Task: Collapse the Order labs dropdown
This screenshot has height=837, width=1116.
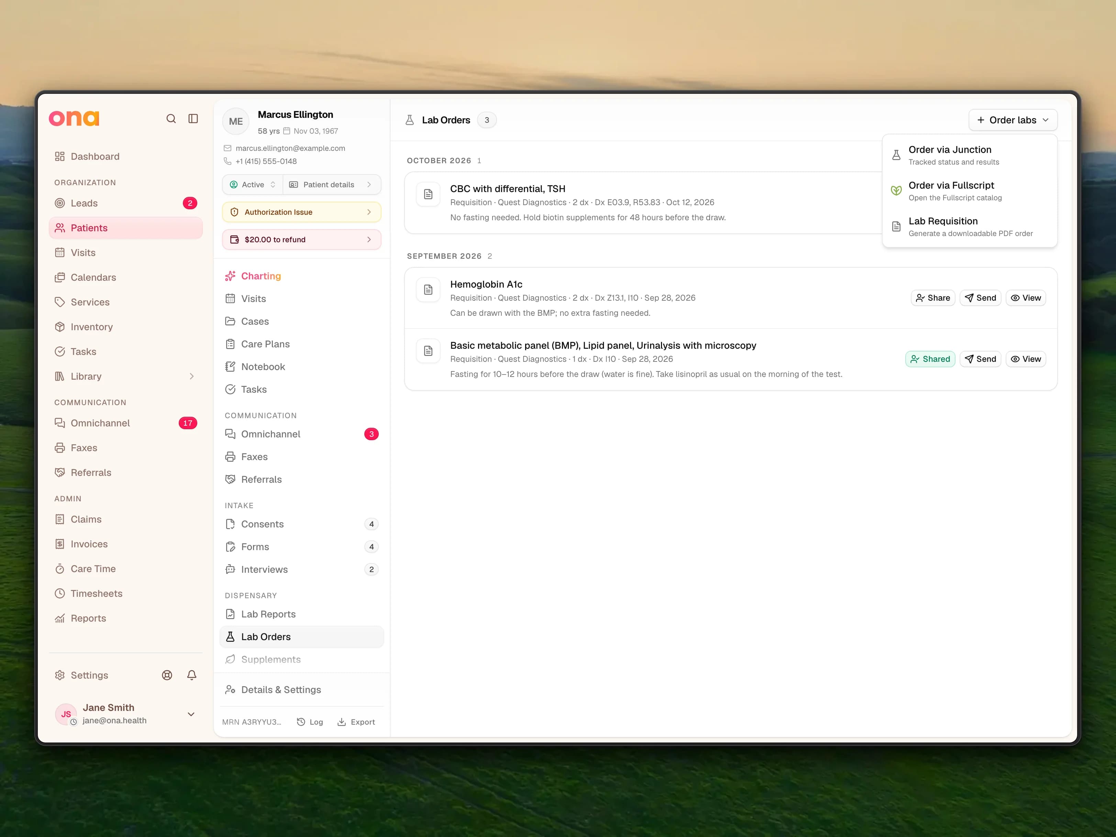Action: [x=1013, y=120]
